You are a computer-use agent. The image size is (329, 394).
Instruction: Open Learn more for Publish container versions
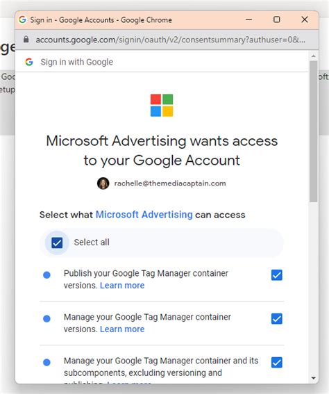point(122,286)
